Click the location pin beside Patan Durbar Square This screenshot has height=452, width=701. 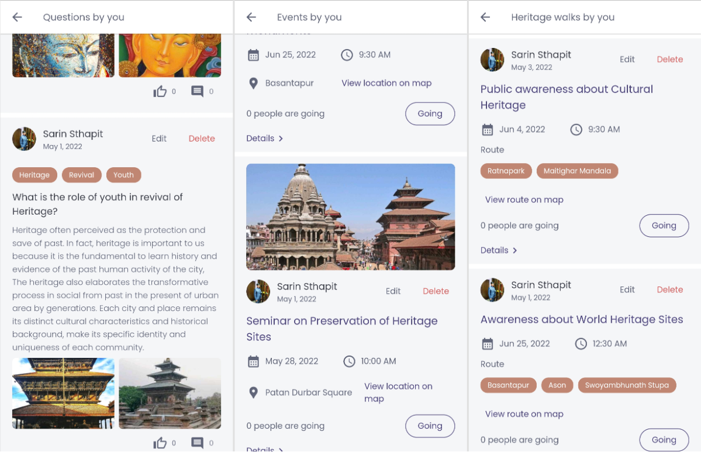pos(253,392)
